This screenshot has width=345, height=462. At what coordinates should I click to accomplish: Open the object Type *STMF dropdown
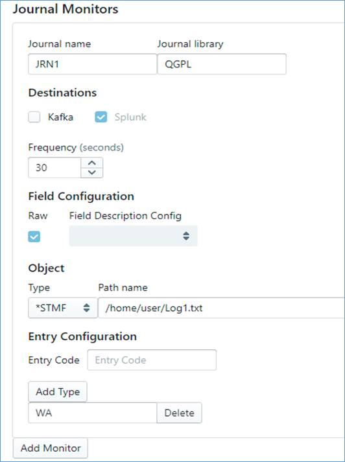63,308
